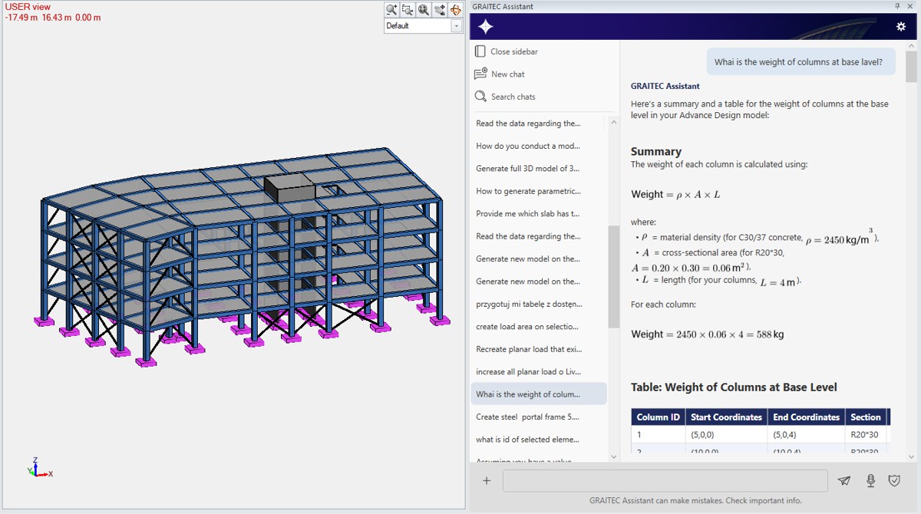The width and height of the screenshot is (921, 514).
Task: Activate the microphone voice input
Action: click(870, 481)
